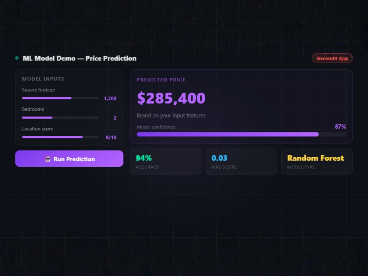The height and width of the screenshot is (276, 368).
Task: Click the MODEL INPUTS panel heading
Action: tap(43, 79)
